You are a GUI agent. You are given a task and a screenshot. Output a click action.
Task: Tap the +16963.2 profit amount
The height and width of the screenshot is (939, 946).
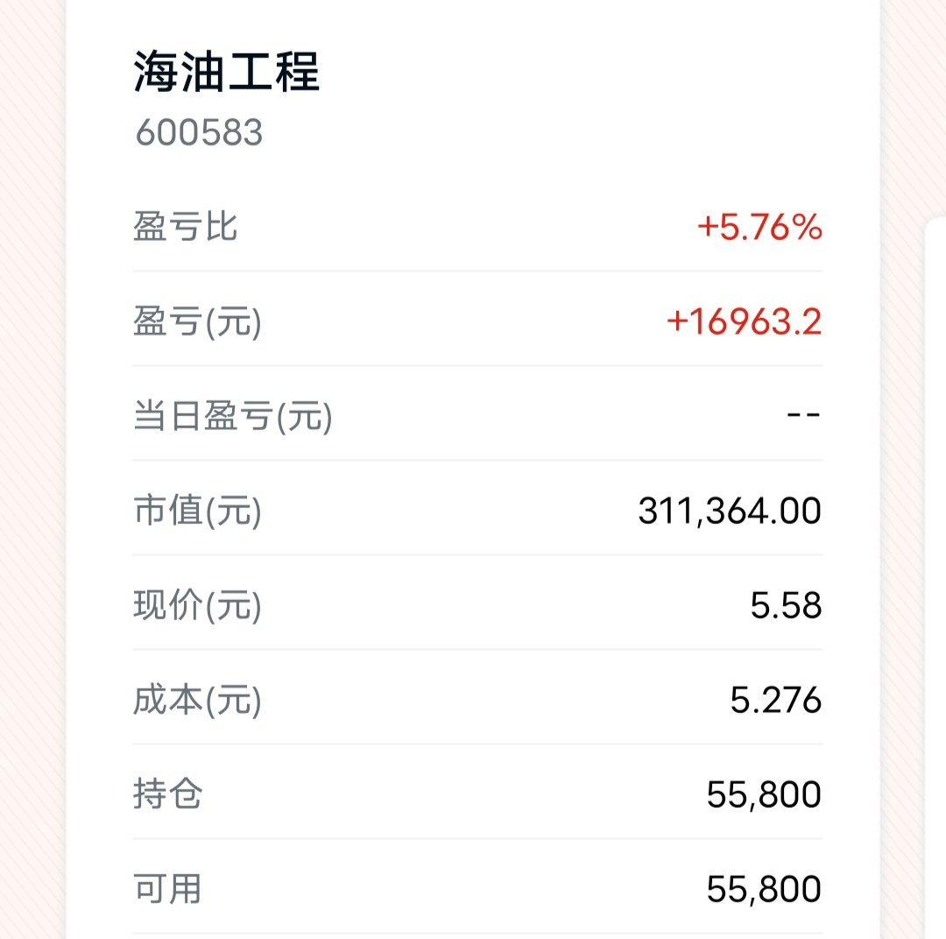pos(745,323)
